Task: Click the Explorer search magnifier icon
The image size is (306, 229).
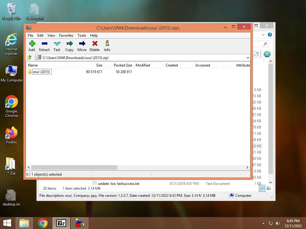Action: [x=265, y=44]
